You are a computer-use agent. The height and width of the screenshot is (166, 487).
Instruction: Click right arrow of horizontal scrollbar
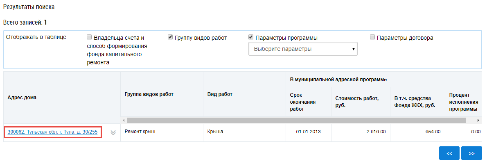coord(478,121)
